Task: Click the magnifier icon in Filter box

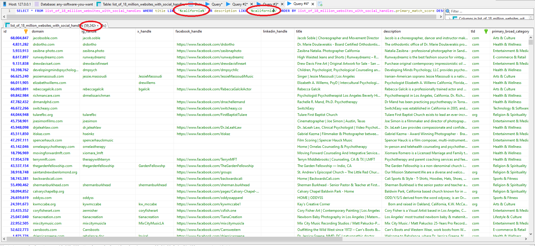Action: tap(448, 11)
